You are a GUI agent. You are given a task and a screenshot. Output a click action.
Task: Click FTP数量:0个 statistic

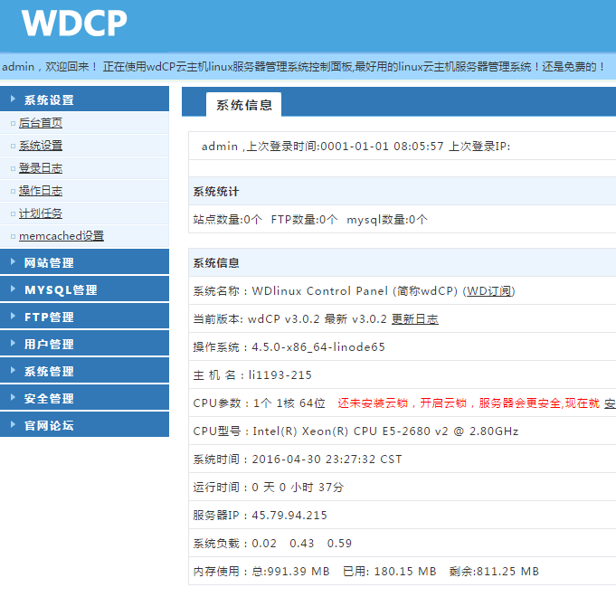(304, 220)
